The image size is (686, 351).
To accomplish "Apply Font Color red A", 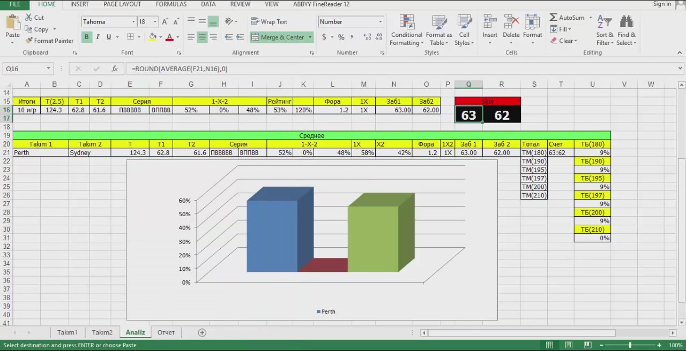I will click(169, 37).
